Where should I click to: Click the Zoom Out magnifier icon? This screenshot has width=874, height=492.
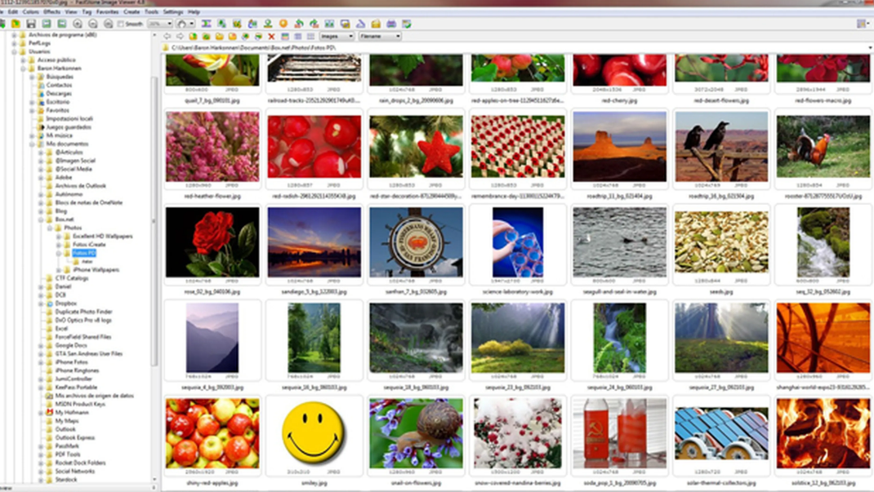pyautogui.click(x=92, y=24)
